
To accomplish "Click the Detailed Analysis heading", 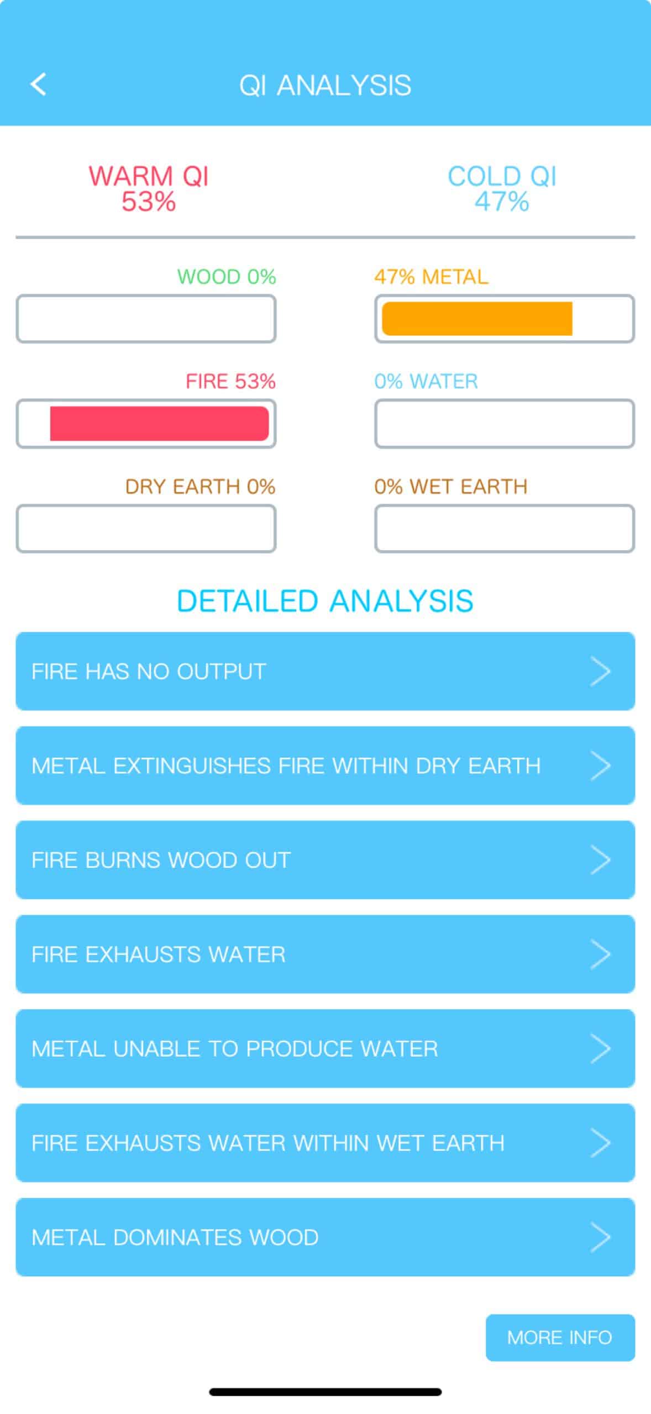I will pyautogui.click(x=325, y=600).
